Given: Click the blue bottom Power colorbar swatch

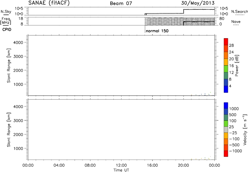Looking at the screenshot, I should tap(226, 89).
